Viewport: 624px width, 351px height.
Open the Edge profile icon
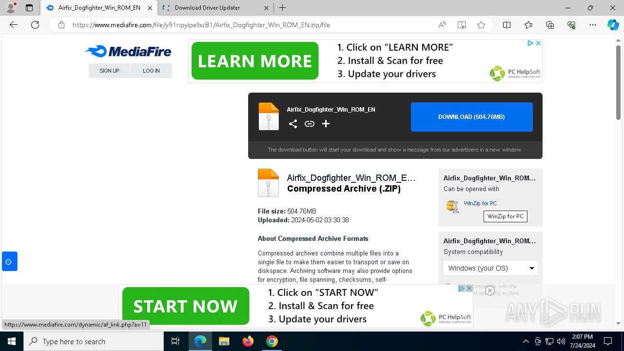(11, 8)
